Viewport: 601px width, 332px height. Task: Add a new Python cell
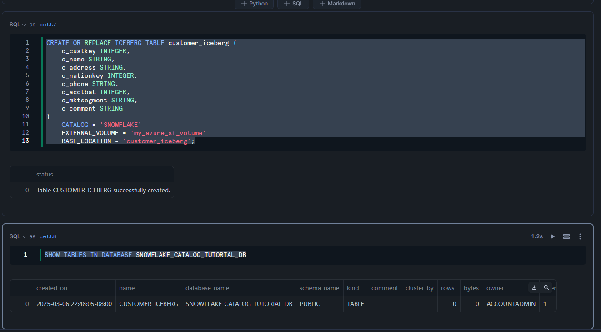[254, 4]
